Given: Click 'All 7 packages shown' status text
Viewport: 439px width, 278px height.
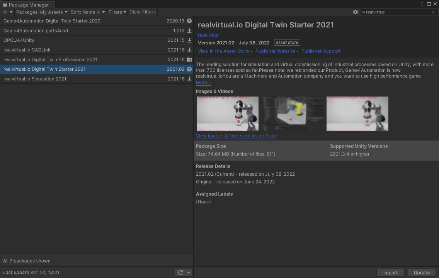Looking at the screenshot, I should click(27, 261).
